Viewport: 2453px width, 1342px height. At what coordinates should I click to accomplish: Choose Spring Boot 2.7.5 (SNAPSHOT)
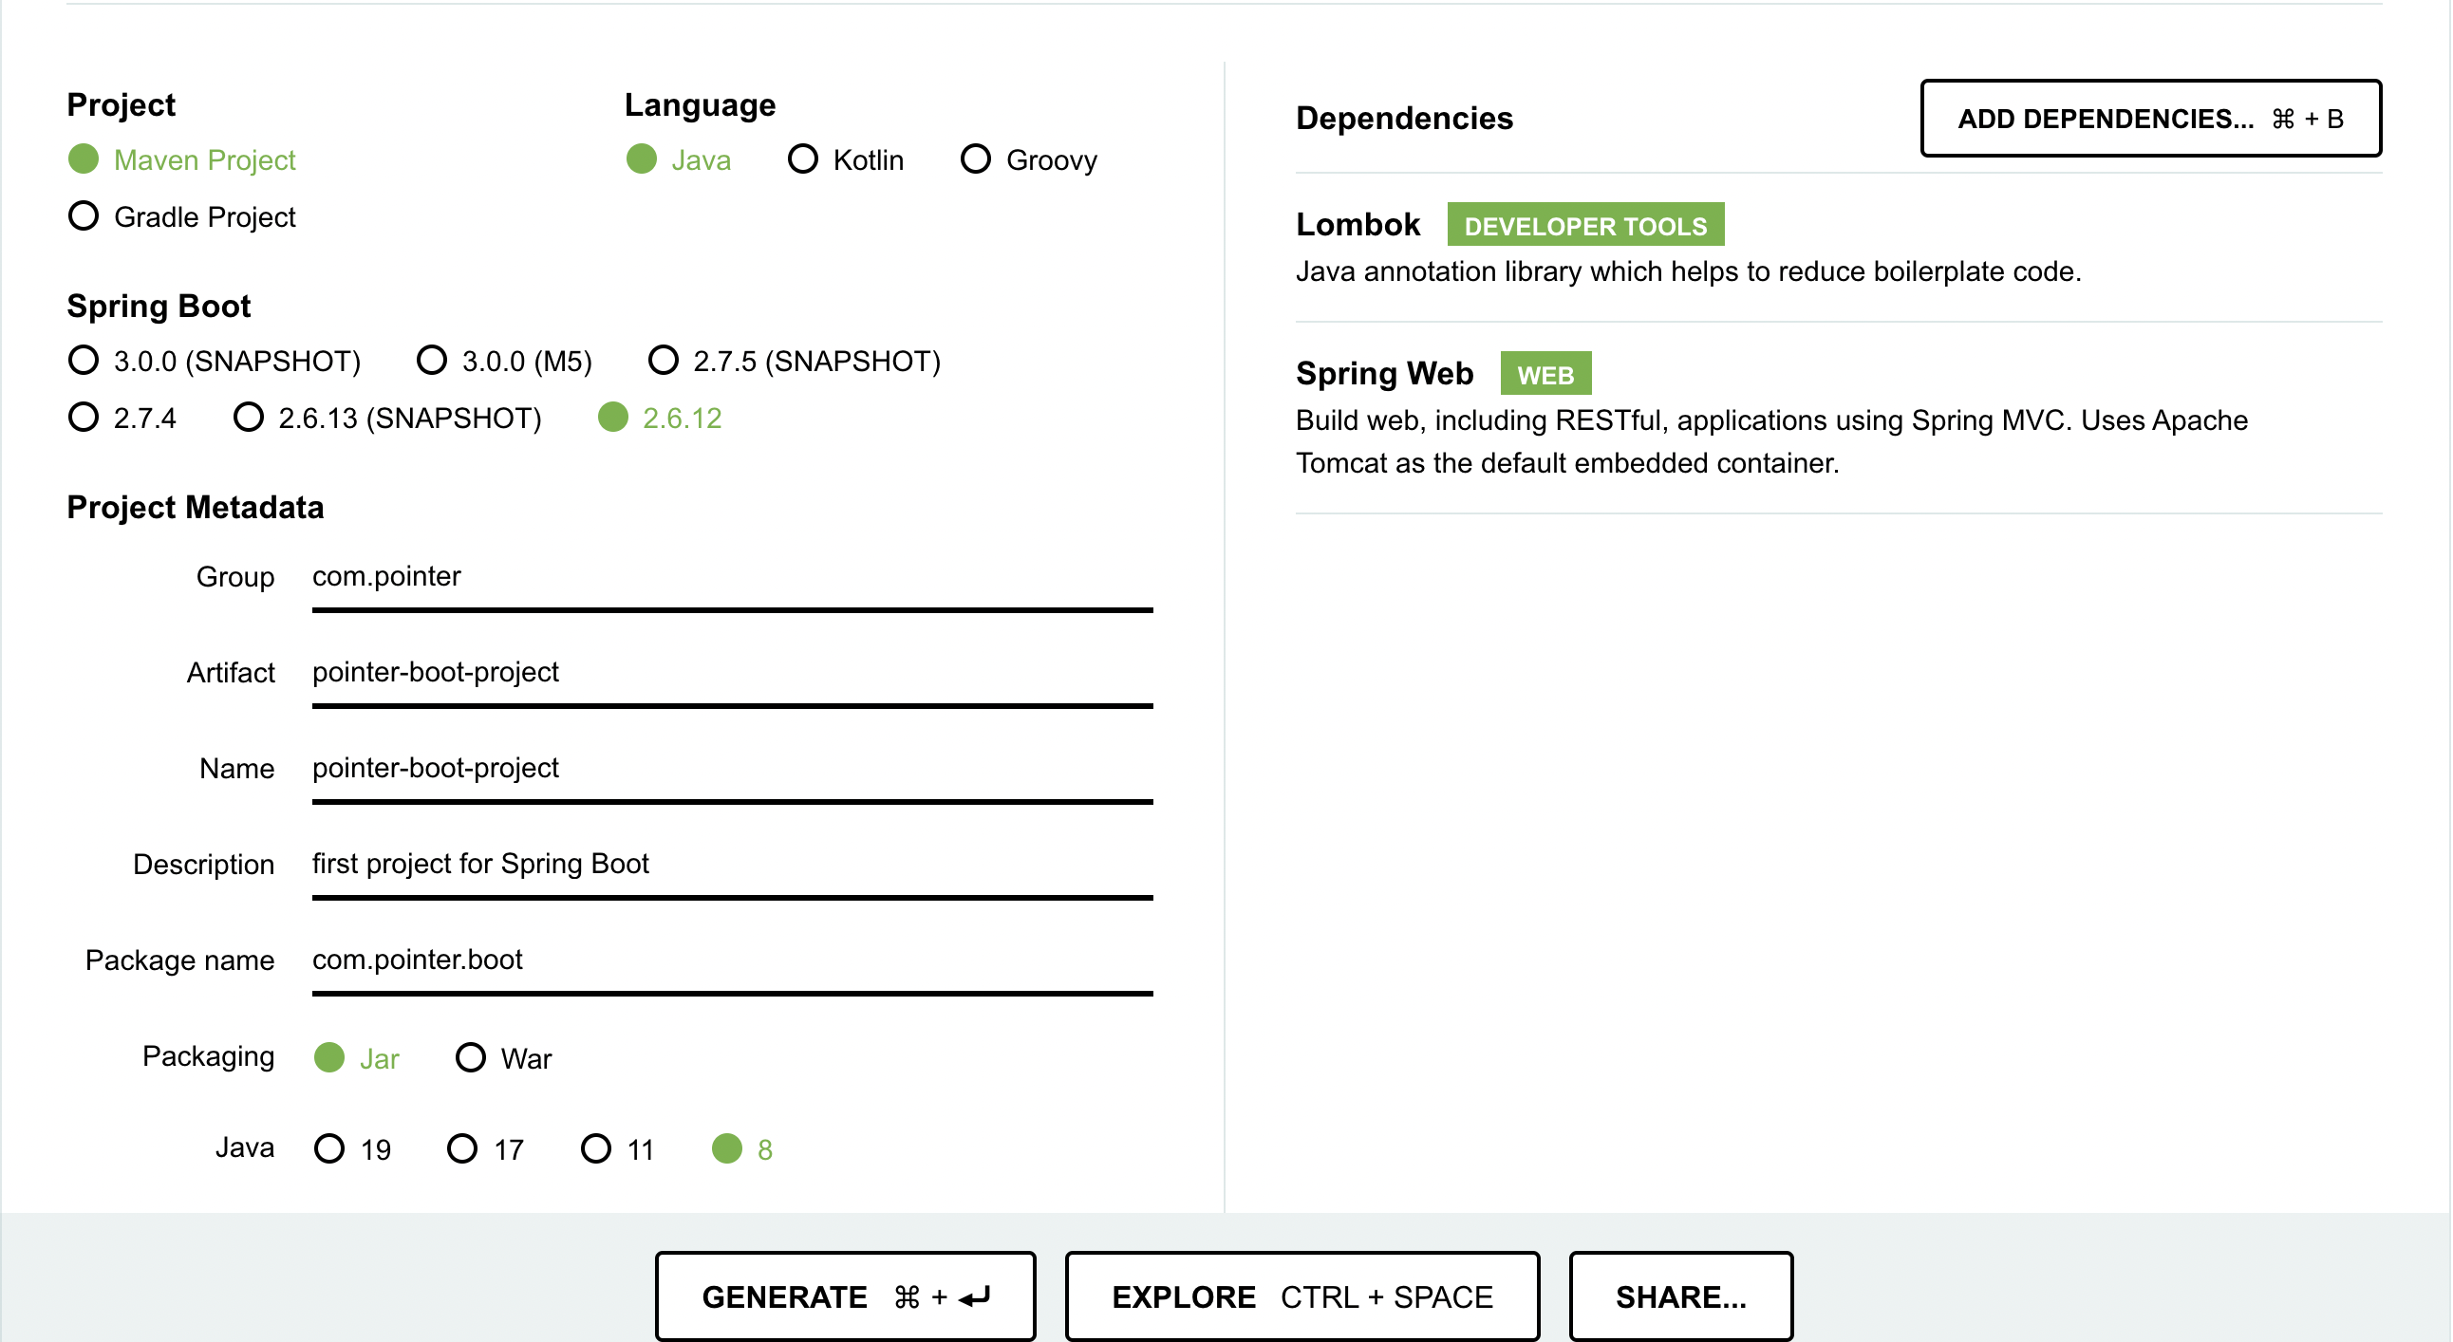(663, 361)
